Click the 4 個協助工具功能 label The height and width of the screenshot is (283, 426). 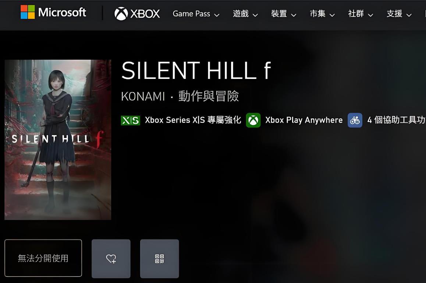[x=397, y=120]
